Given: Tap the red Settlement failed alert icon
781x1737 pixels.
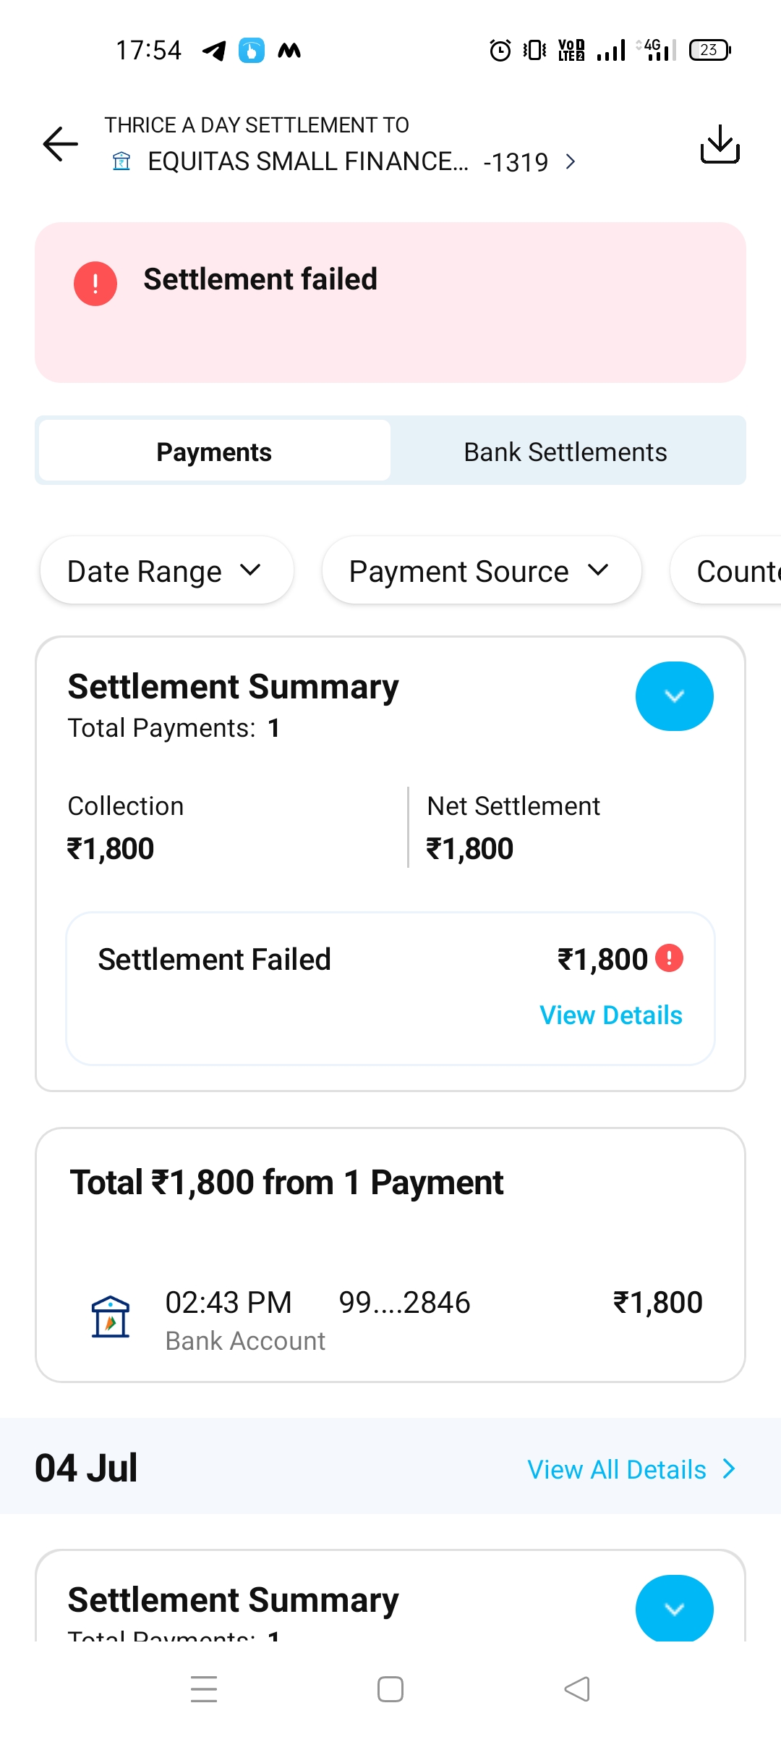Looking at the screenshot, I should pyautogui.click(x=95, y=284).
